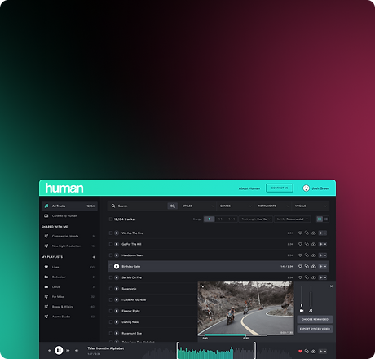Image resolution: width=375 pixels, height=359 pixels.
Task: Check the box for Set Me On Fire
Action: [x=111, y=277]
